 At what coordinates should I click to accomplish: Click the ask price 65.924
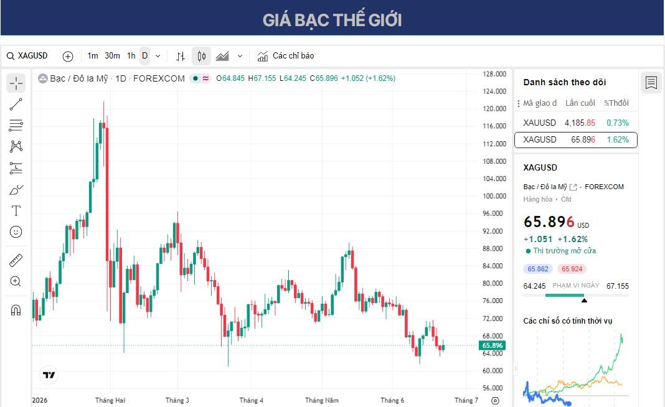click(x=572, y=269)
